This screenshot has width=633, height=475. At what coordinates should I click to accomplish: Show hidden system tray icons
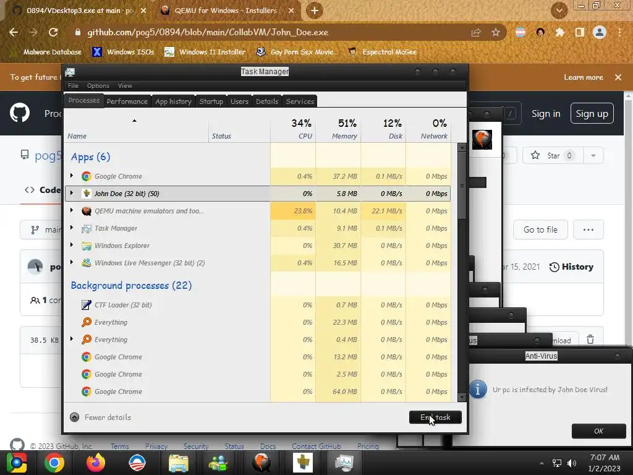(x=542, y=463)
